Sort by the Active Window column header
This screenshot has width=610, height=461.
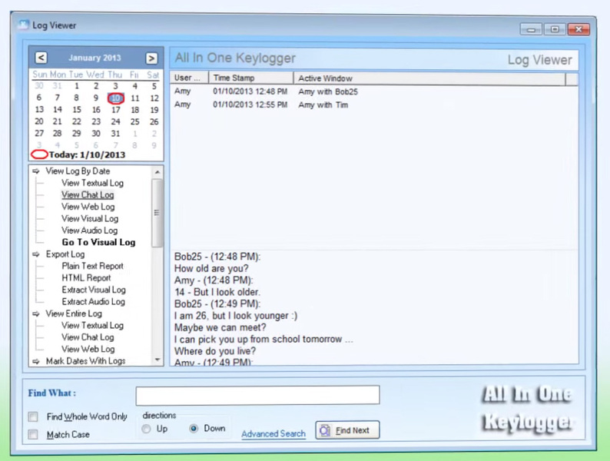point(429,78)
